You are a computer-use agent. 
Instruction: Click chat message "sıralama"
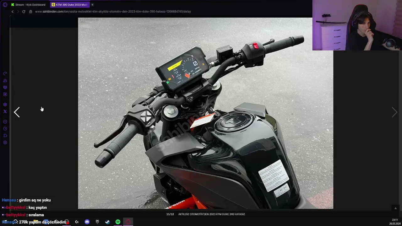click(x=36, y=215)
